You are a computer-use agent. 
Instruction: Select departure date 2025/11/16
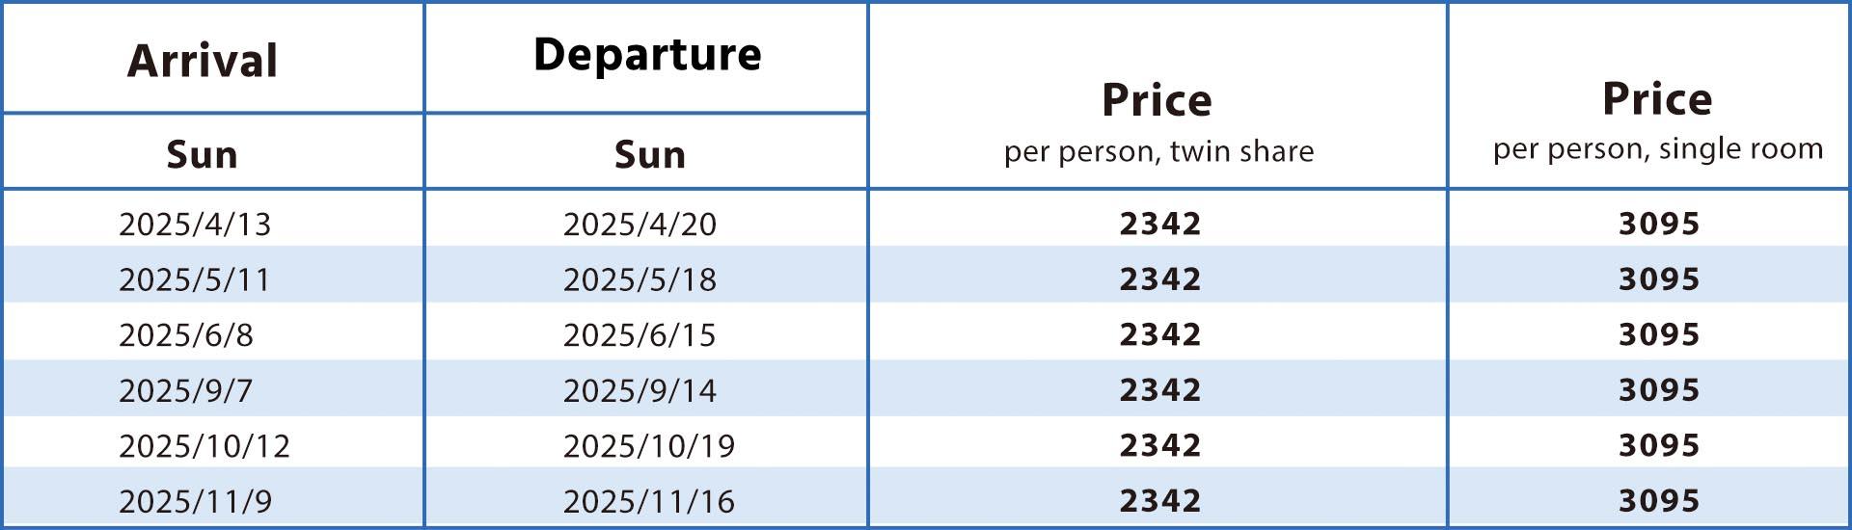[649, 501]
